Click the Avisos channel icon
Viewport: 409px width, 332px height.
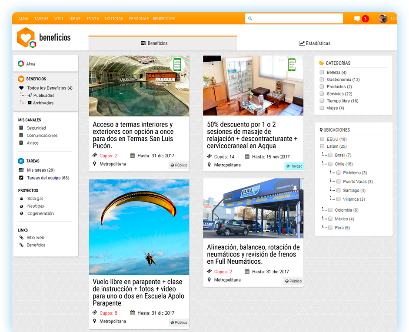tap(21, 143)
